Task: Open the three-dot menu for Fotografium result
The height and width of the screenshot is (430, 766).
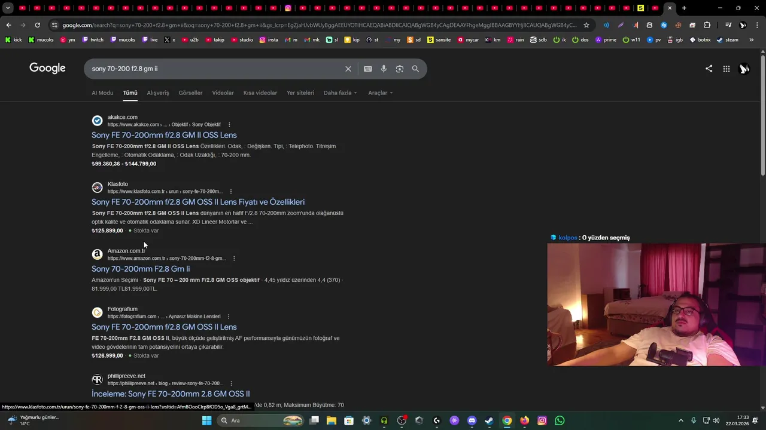Action: [x=229, y=317]
